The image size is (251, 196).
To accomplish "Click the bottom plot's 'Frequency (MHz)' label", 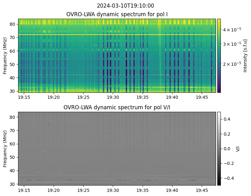I will (5, 148).
